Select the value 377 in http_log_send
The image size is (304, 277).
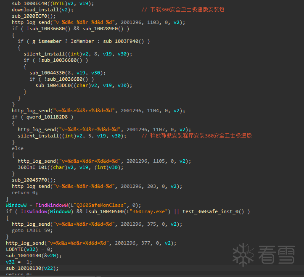click(x=145, y=243)
